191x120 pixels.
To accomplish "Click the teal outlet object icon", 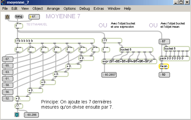I will tap(17, 115).
